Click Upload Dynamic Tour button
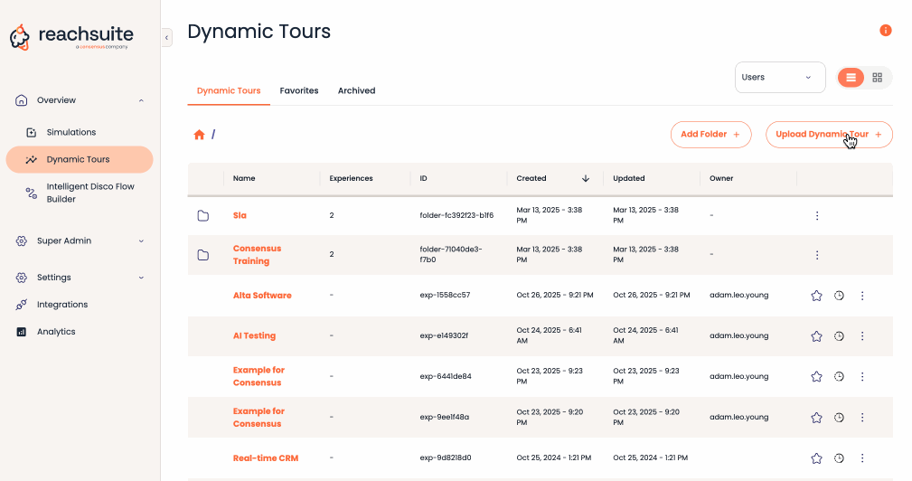Viewport: 912px width, 481px height. (x=829, y=135)
